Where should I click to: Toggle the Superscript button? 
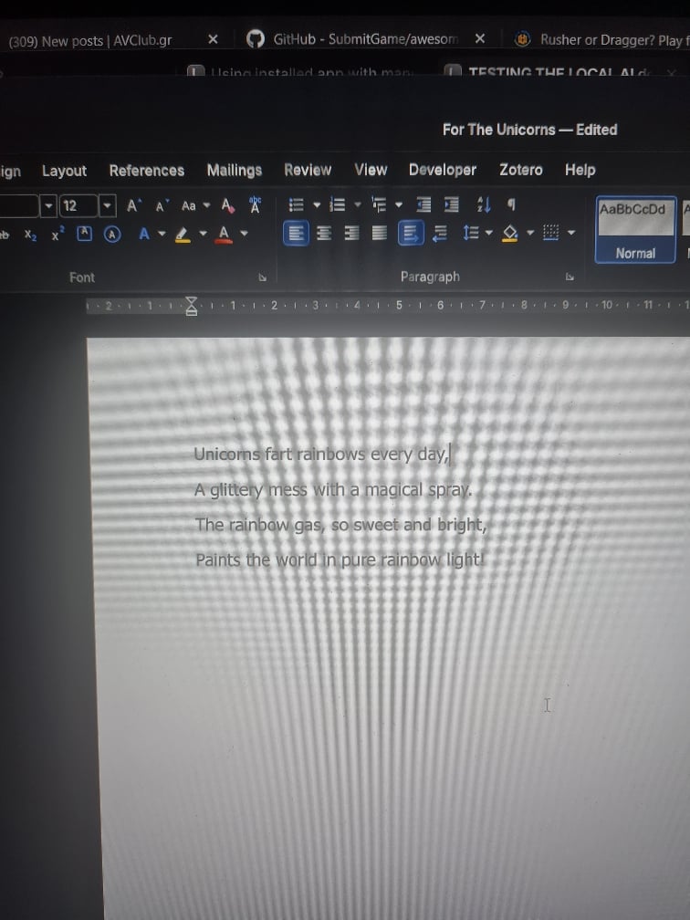[57, 235]
